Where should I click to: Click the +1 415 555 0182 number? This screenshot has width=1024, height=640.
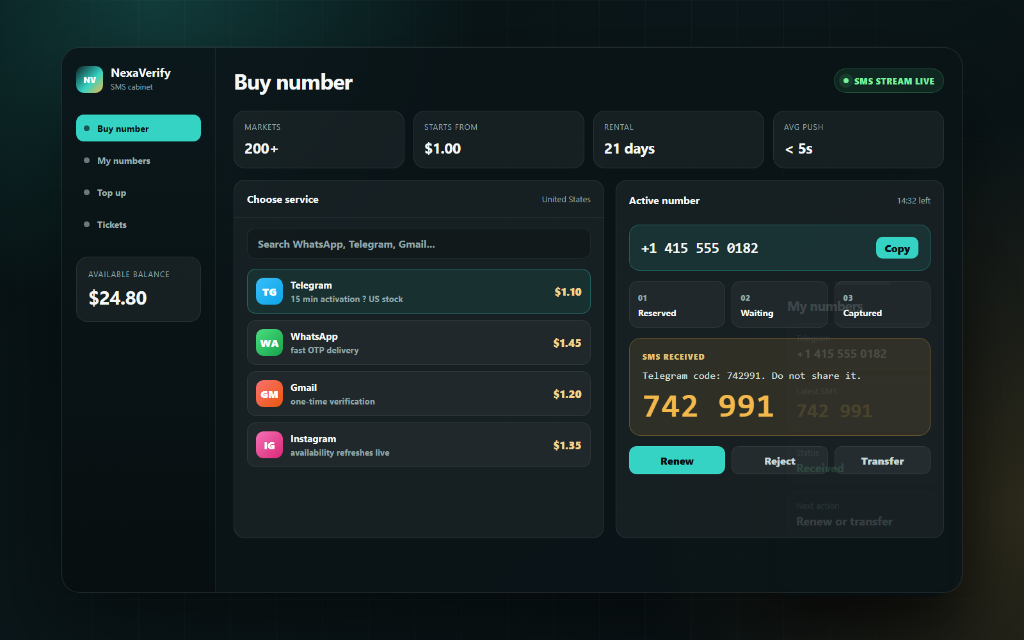[700, 248]
